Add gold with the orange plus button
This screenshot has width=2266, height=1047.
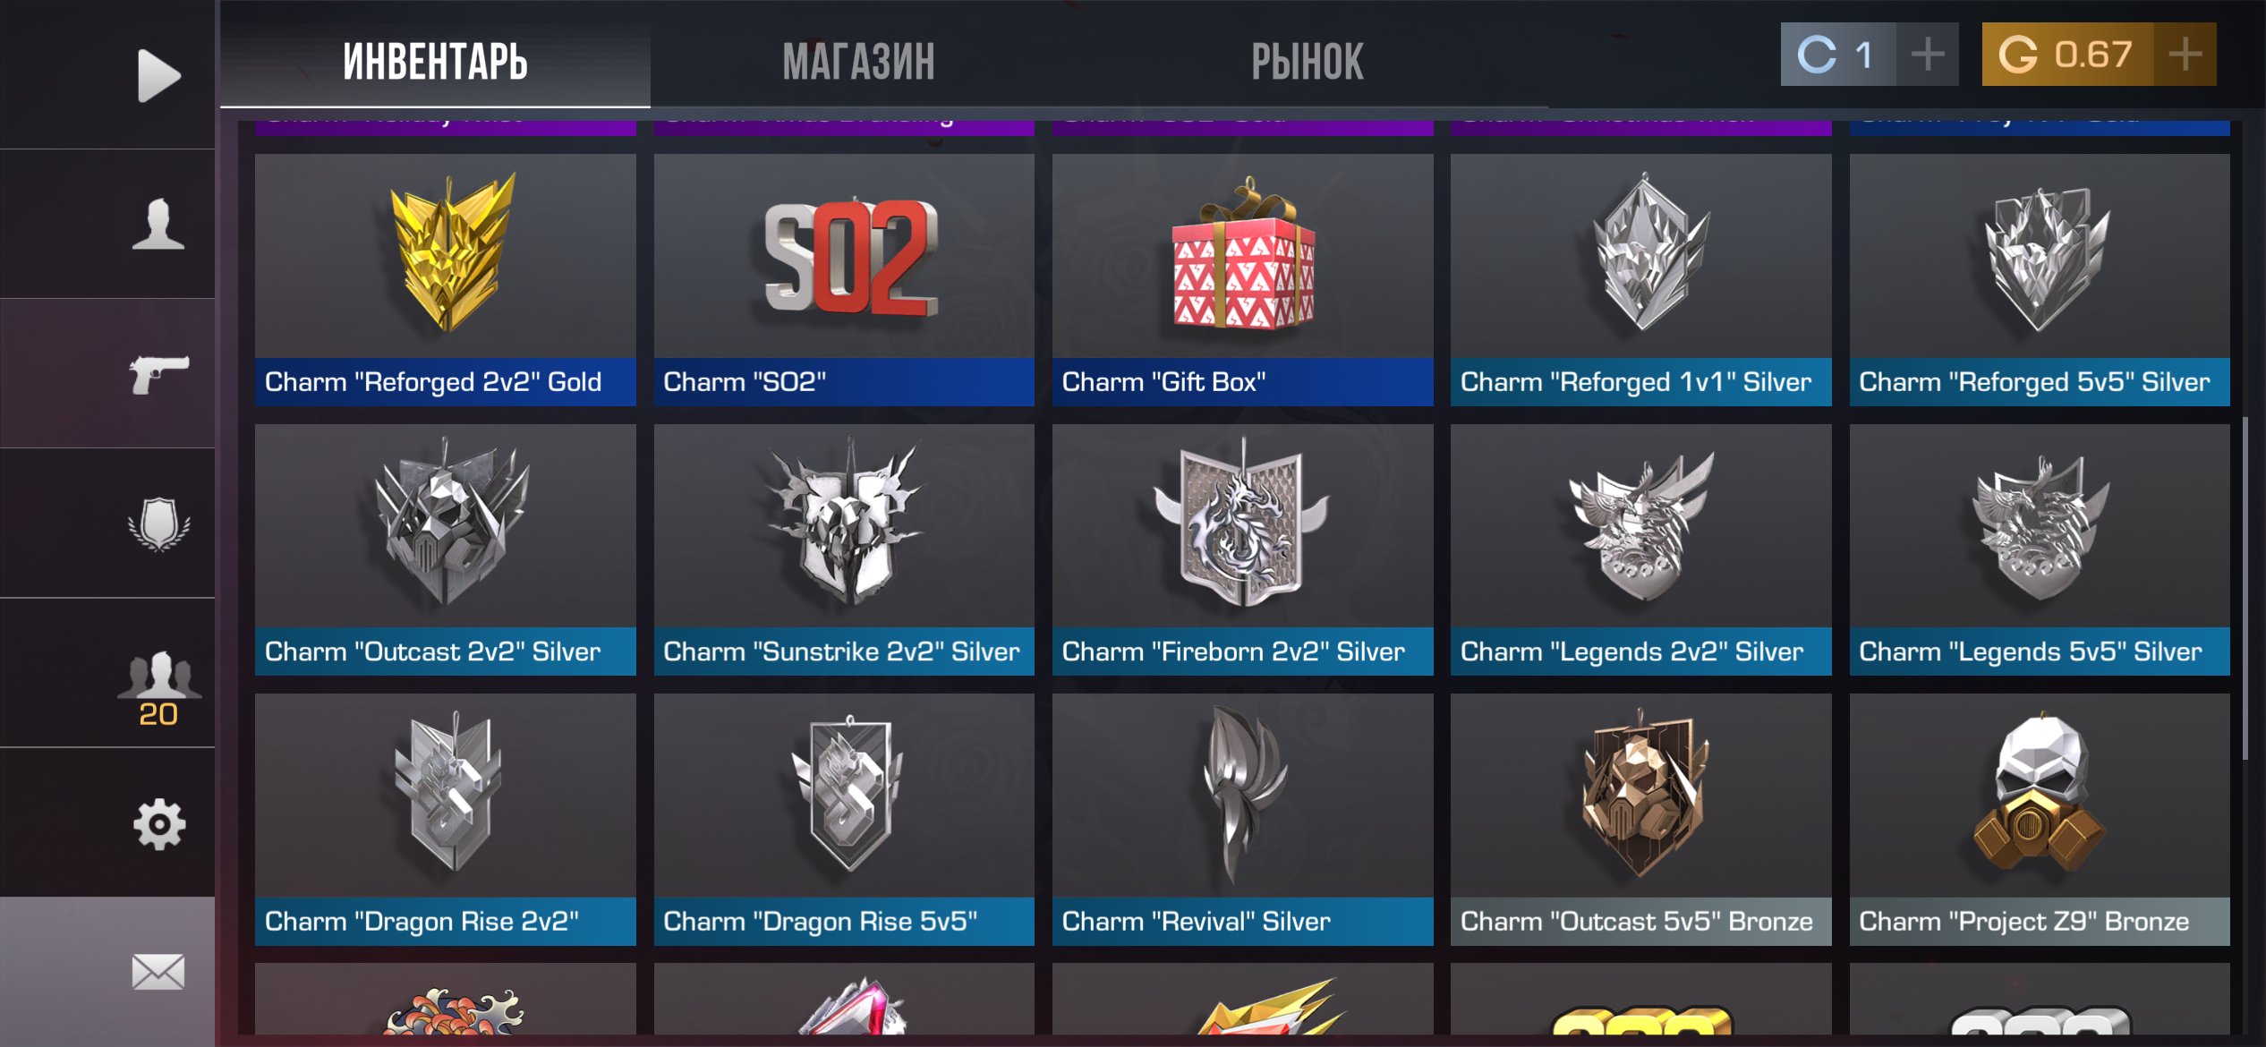coord(2185,55)
